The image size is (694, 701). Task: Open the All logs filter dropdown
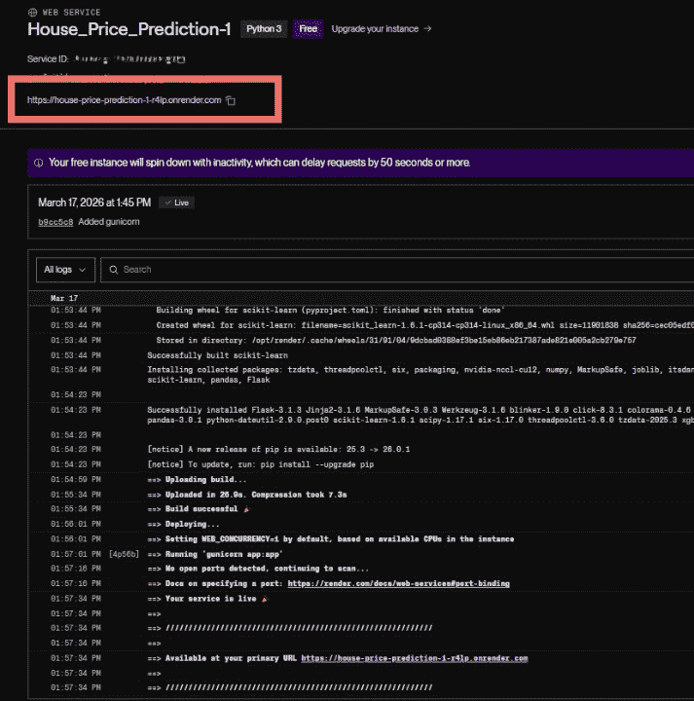[x=65, y=270]
